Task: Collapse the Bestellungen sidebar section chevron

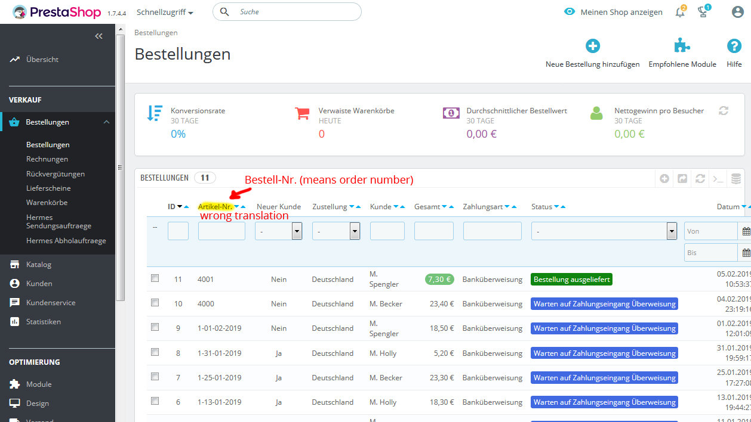Action: point(106,122)
